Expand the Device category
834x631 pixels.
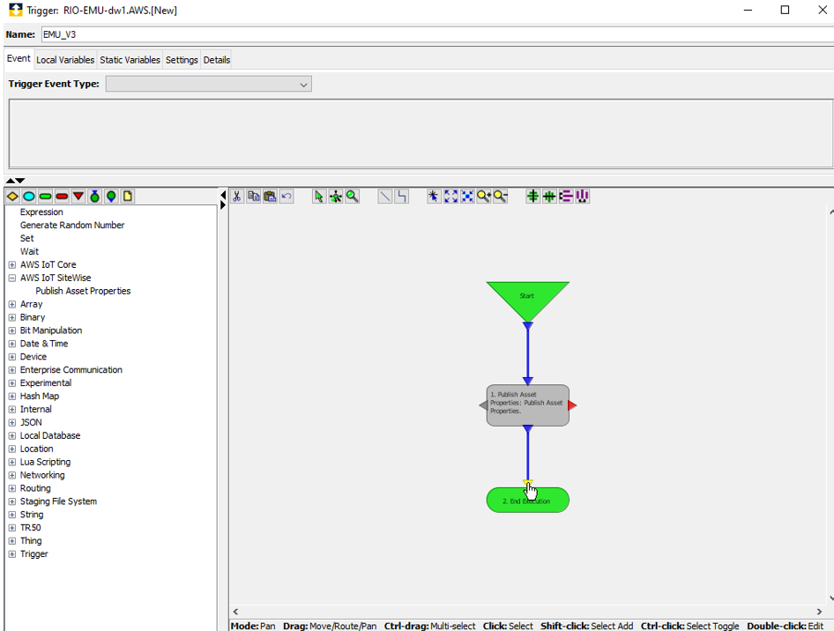(x=12, y=357)
